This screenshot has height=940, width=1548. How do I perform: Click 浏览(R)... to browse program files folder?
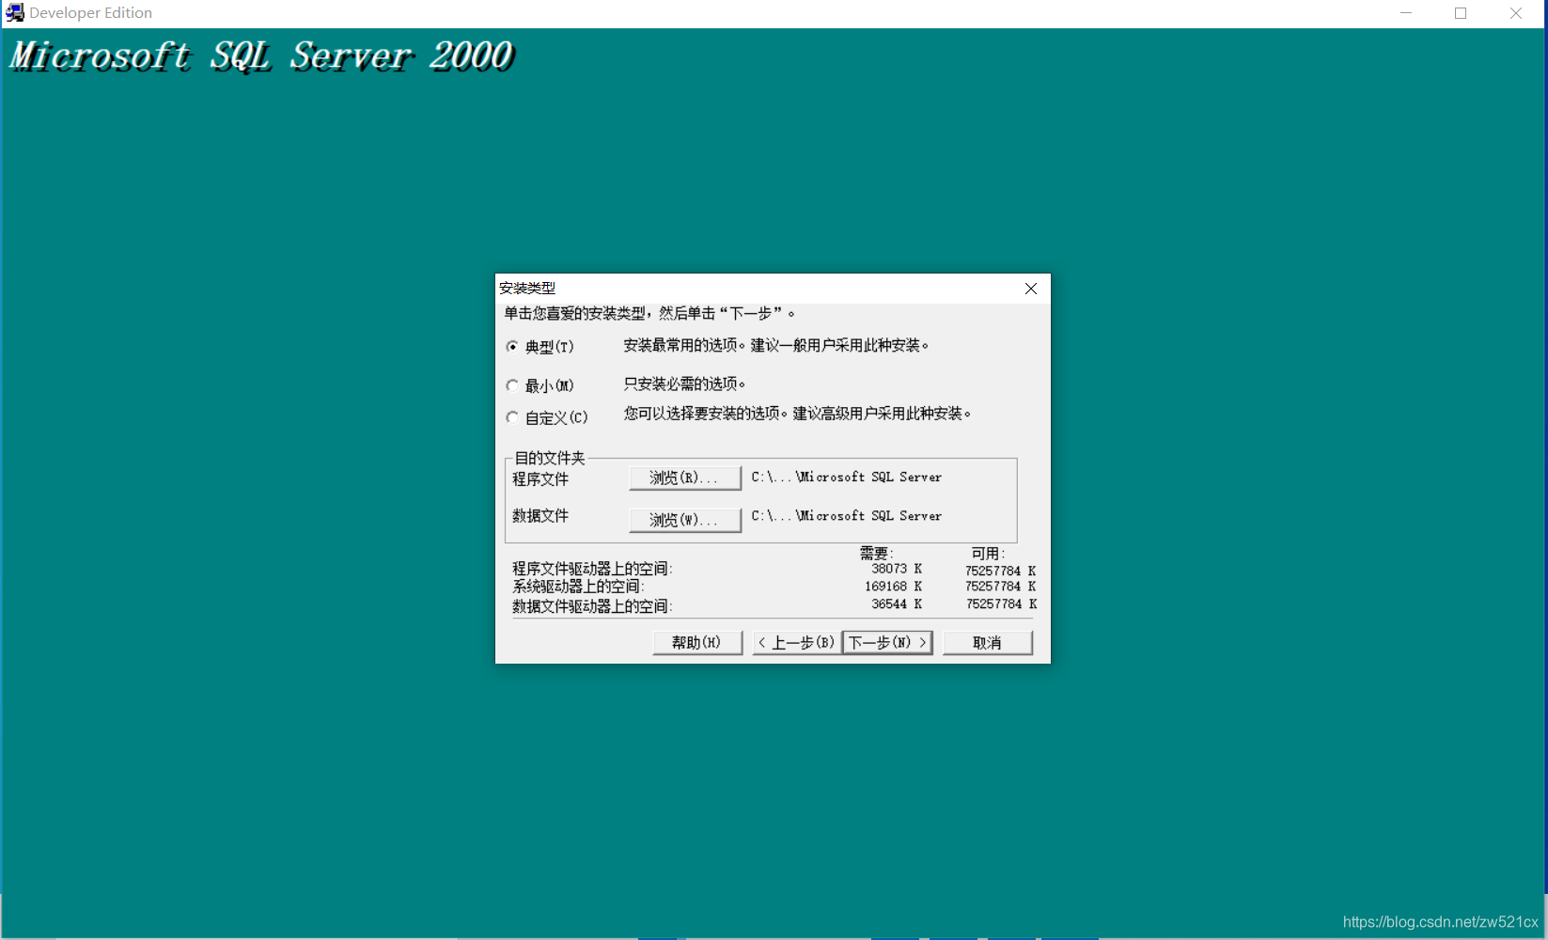[684, 478]
